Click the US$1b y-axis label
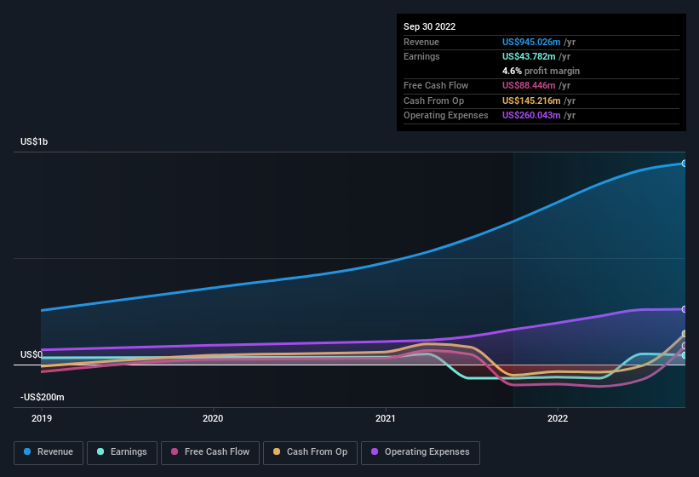 [34, 141]
